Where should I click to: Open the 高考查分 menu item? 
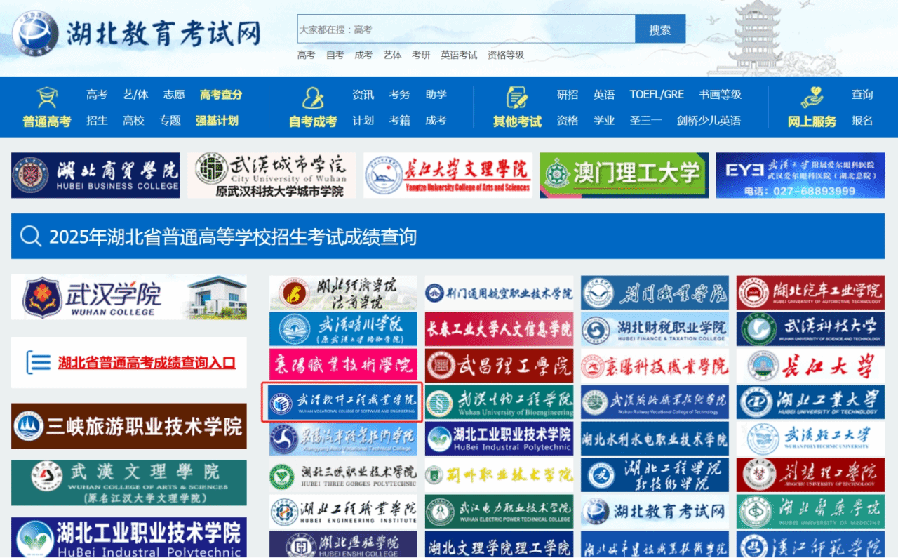[x=221, y=95]
